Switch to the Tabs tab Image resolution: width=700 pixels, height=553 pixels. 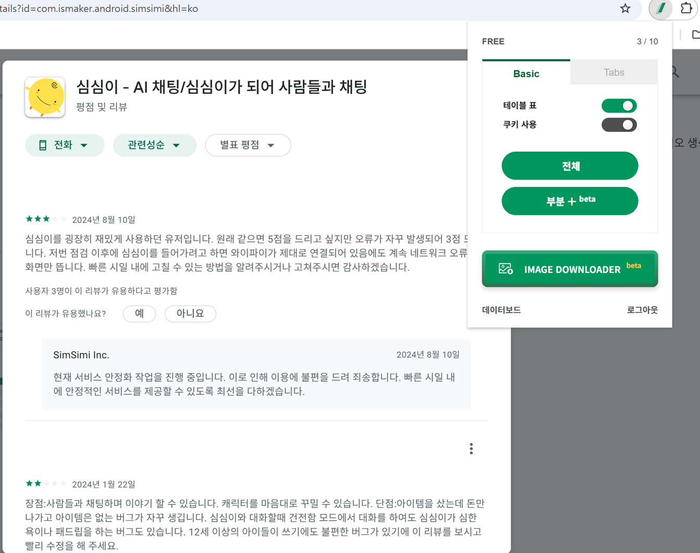click(614, 72)
